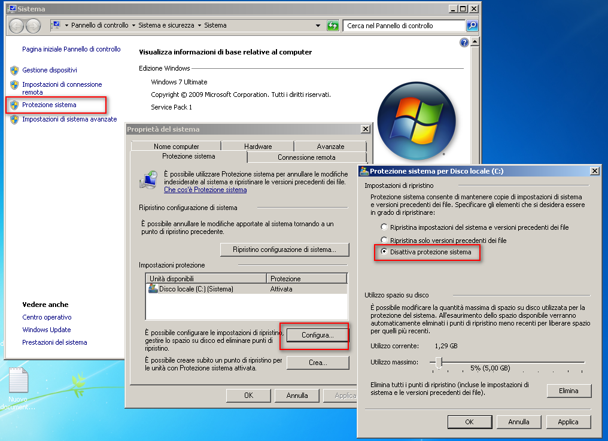Click in Cerca nel Pannello di controllo search field

[404, 26]
